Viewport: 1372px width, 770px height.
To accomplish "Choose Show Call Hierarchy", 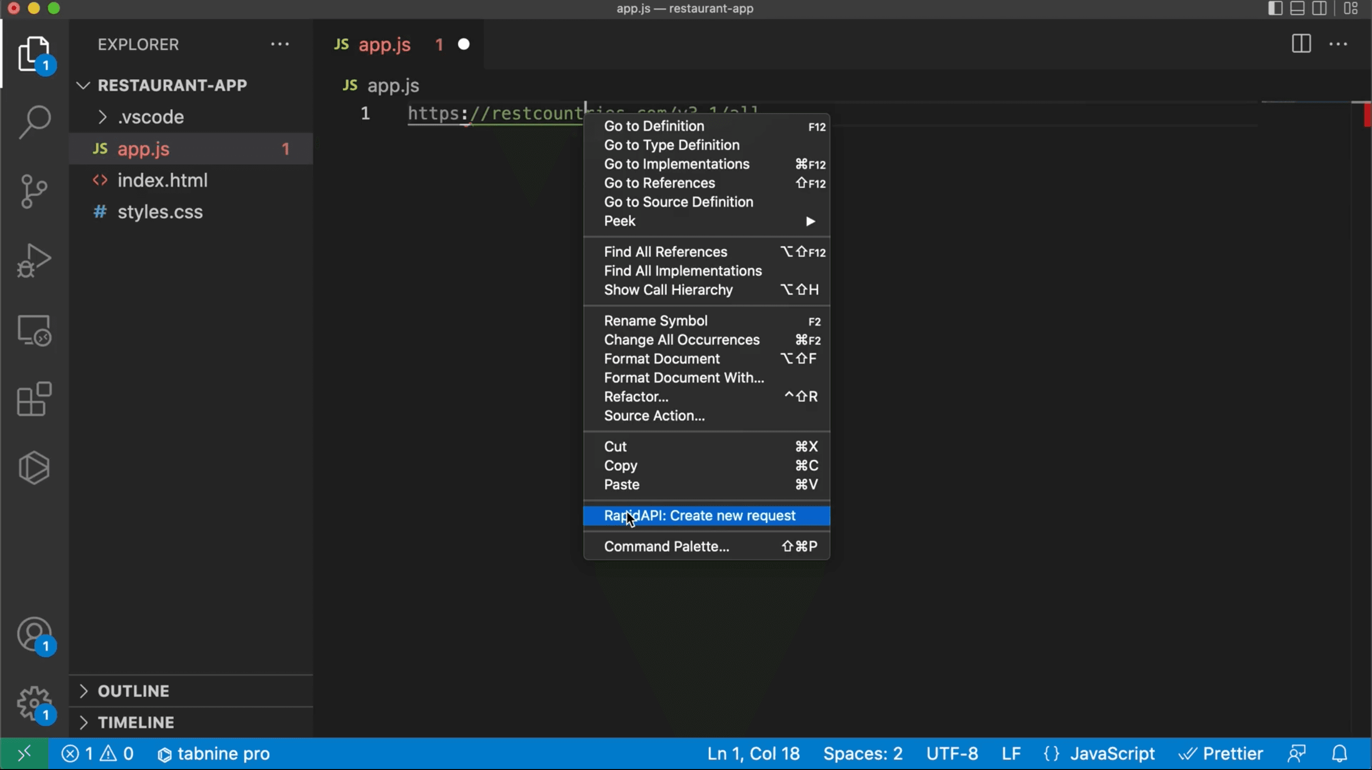I will coord(707,290).
